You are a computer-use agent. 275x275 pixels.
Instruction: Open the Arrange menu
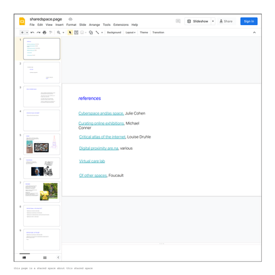point(95,25)
